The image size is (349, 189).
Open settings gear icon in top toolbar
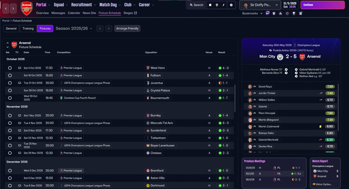click(x=231, y=5)
